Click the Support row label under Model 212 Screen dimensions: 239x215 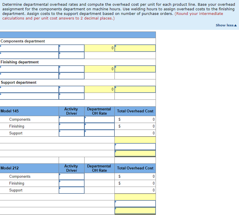pos(16,190)
